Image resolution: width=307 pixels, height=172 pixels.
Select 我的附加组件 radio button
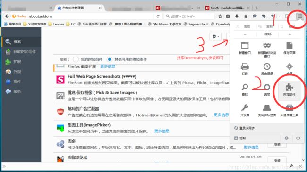pyautogui.click(x=76, y=59)
